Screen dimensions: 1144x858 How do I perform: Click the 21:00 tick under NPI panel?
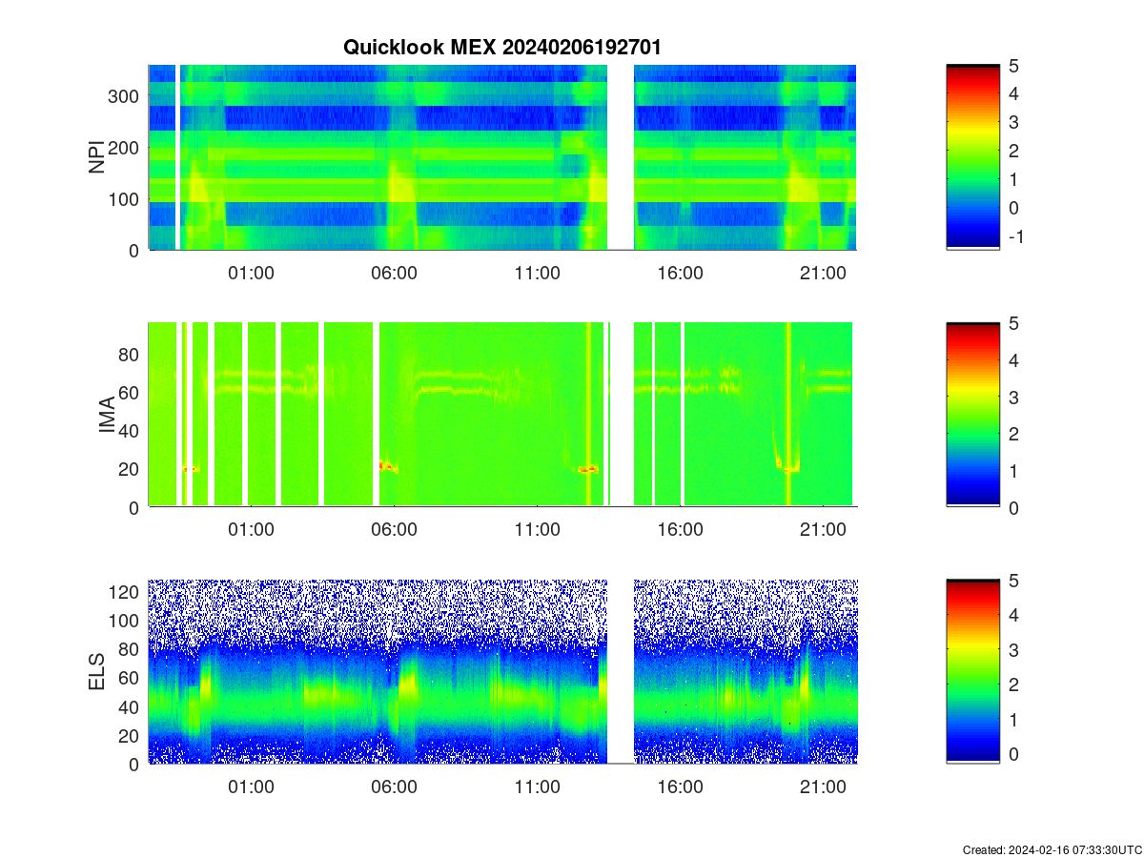tap(823, 273)
